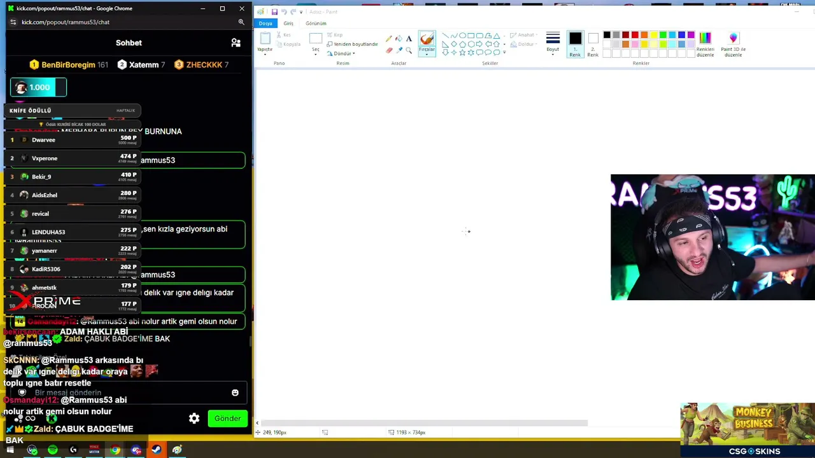
Task: Select the Color picker eyedropper tool
Action: [x=399, y=50]
